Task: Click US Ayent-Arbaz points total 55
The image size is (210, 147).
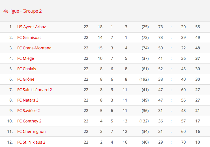Action: click(x=198, y=27)
